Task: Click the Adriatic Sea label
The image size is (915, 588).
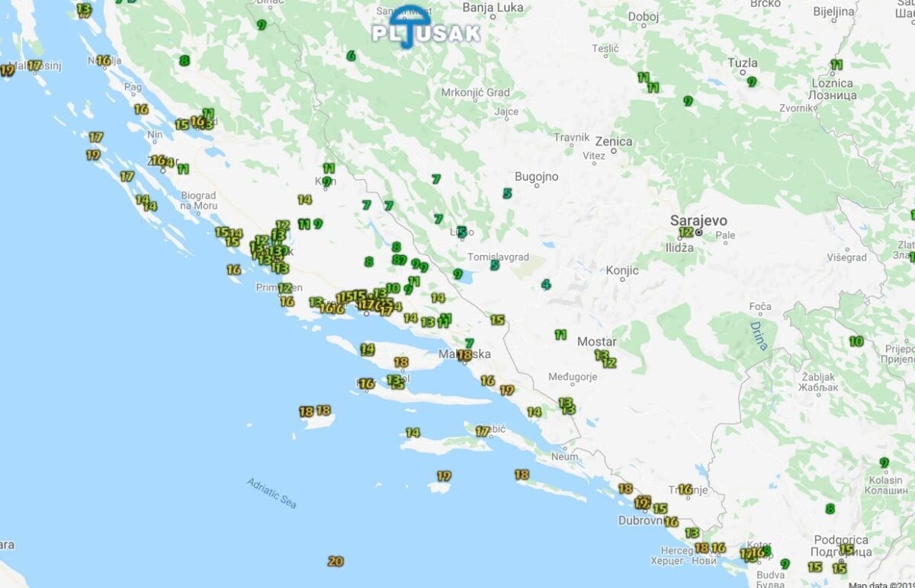Action: pos(271,493)
